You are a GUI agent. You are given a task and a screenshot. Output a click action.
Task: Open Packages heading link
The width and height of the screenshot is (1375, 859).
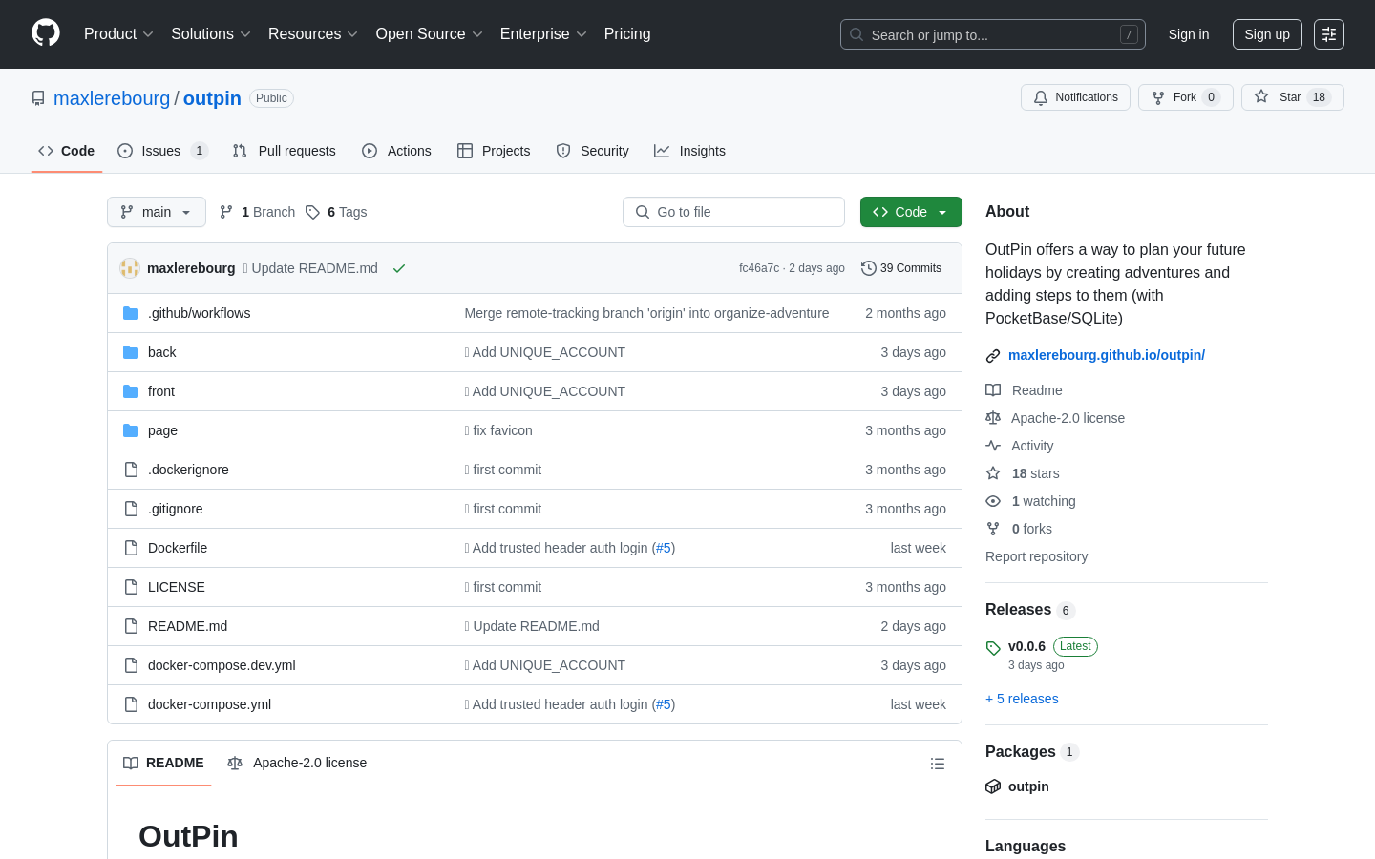1031,752
